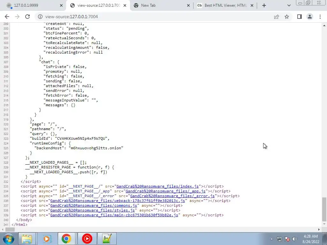Open the _app.js script link
The image size is (327, 245).
165,191
